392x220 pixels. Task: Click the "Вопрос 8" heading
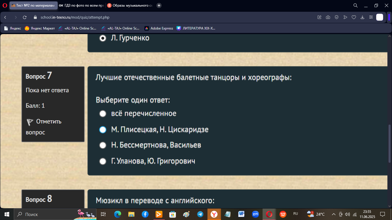(x=39, y=199)
